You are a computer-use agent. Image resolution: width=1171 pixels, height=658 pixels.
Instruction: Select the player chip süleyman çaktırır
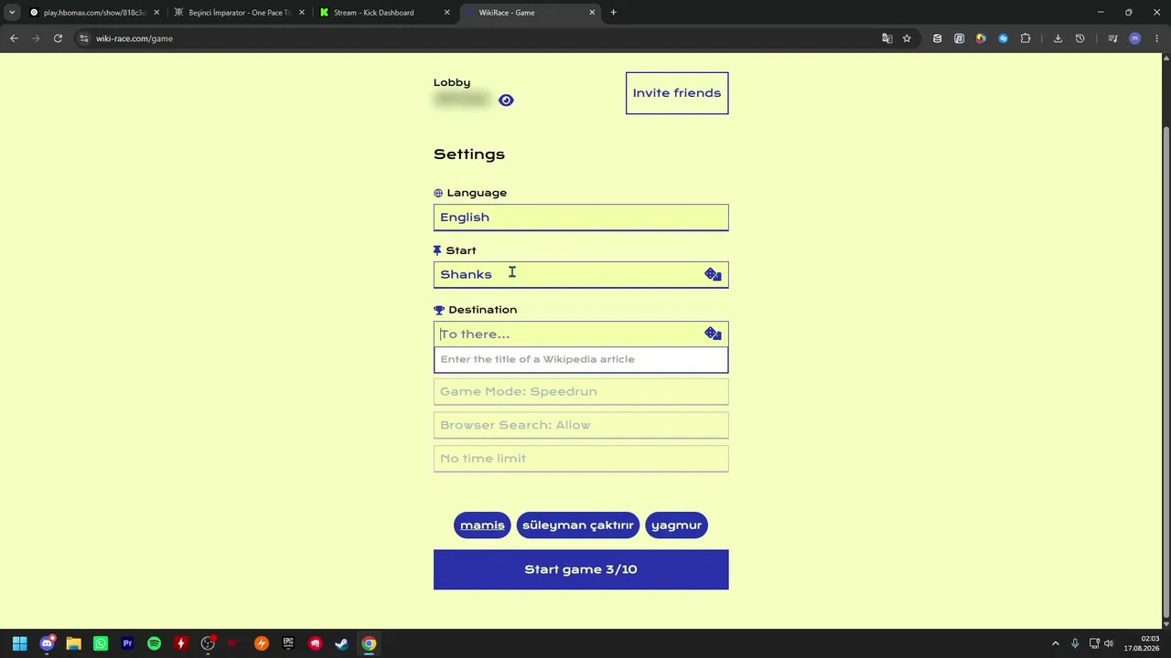(x=578, y=525)
